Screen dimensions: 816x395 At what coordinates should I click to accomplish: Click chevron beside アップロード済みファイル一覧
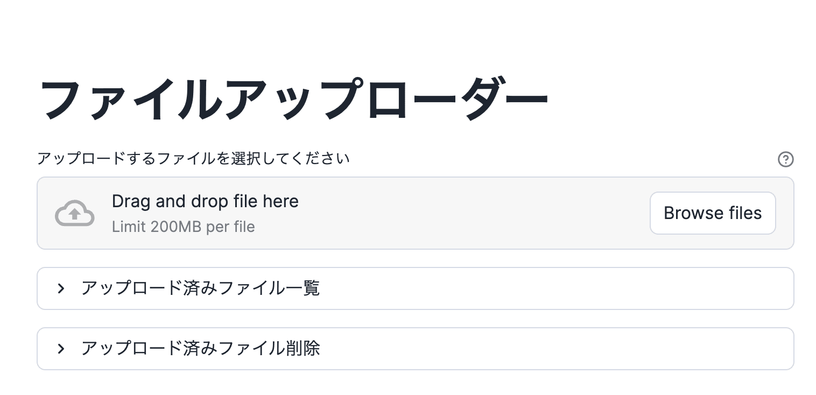click(61, 288)
